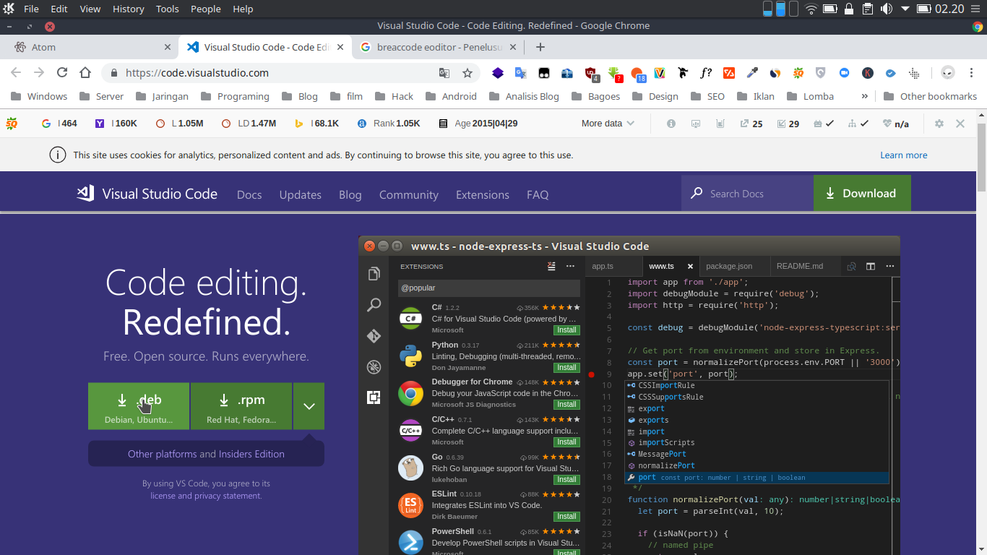Click the site info lock icon
This screenshot has height=555, width=987.
[114, 73]
